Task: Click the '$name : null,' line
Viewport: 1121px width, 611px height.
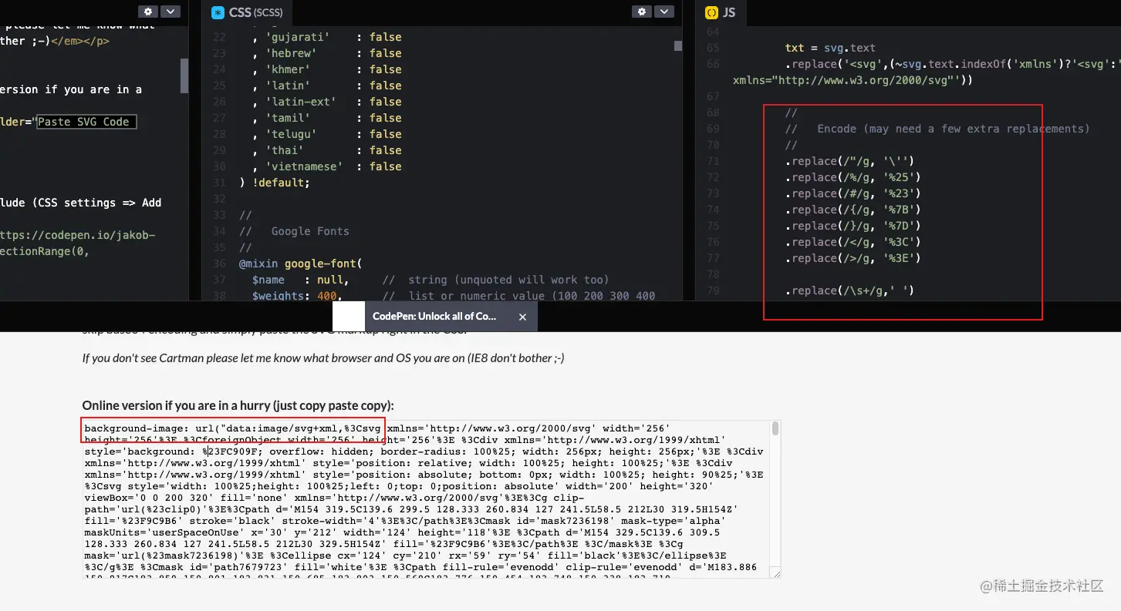Action: pyautogui.click(x=300, y=280)
